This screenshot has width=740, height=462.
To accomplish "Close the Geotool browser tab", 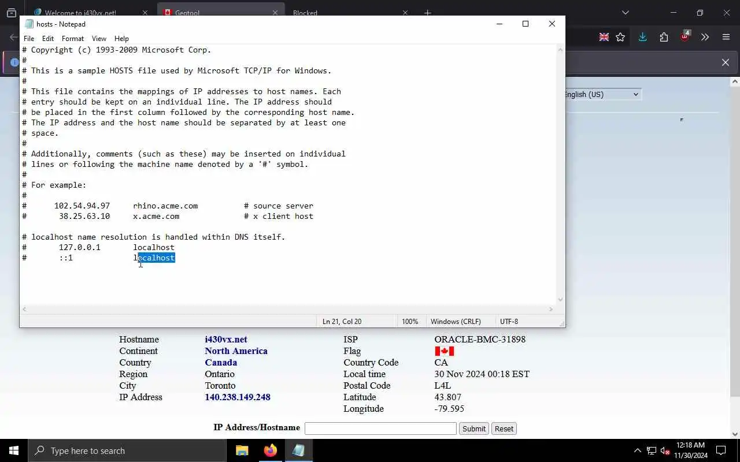I will tap(275, 13).
